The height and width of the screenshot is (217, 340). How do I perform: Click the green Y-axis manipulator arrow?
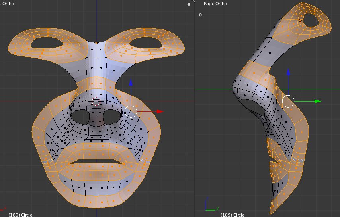click(317, 101)
